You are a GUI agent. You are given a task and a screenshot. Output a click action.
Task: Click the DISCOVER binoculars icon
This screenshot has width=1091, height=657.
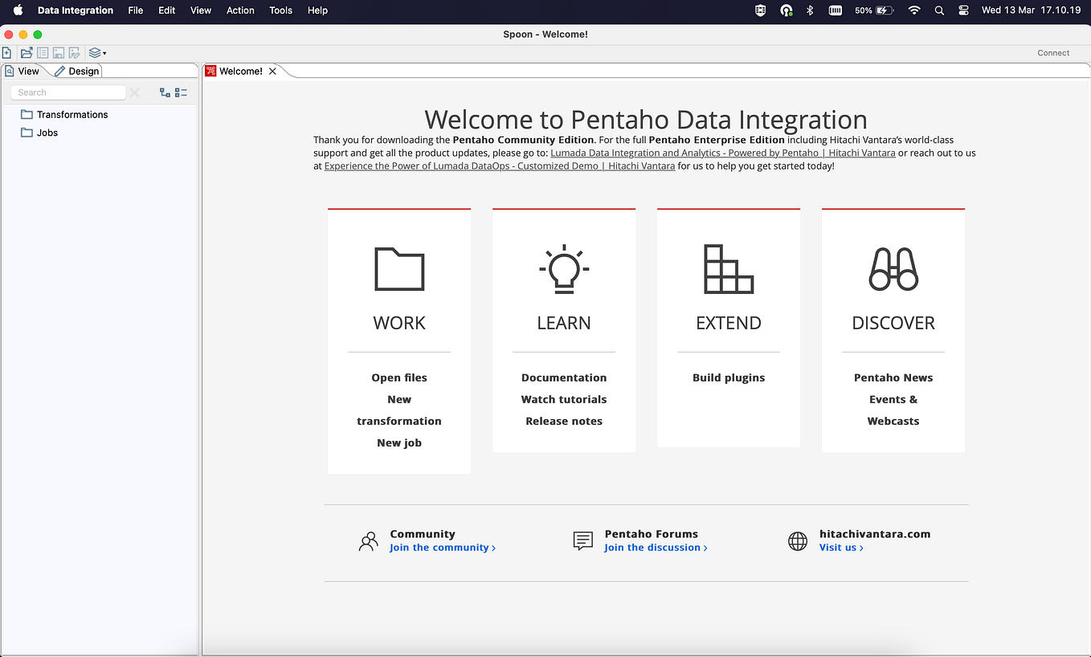(x=893, y=270)
